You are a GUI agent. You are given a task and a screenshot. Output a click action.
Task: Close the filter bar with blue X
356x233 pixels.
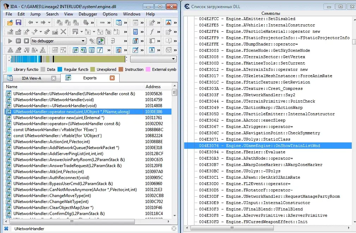coord(6,229)
